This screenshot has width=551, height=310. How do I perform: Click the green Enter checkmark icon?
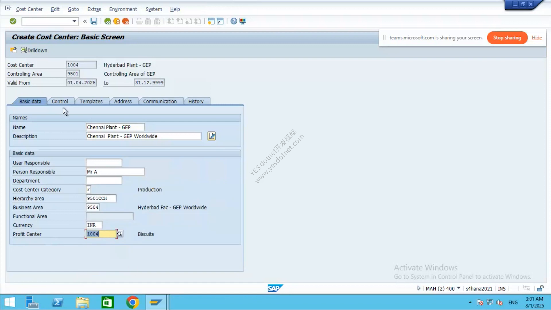point(13,21)
